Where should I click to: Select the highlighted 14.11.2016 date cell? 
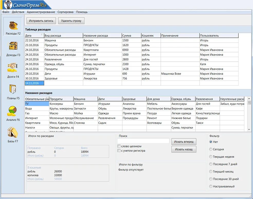point(34,83)
